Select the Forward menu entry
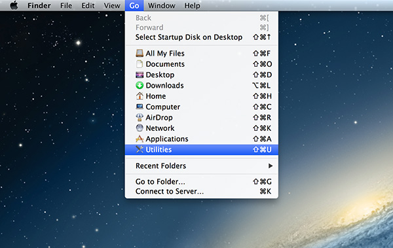 point(202,27)
